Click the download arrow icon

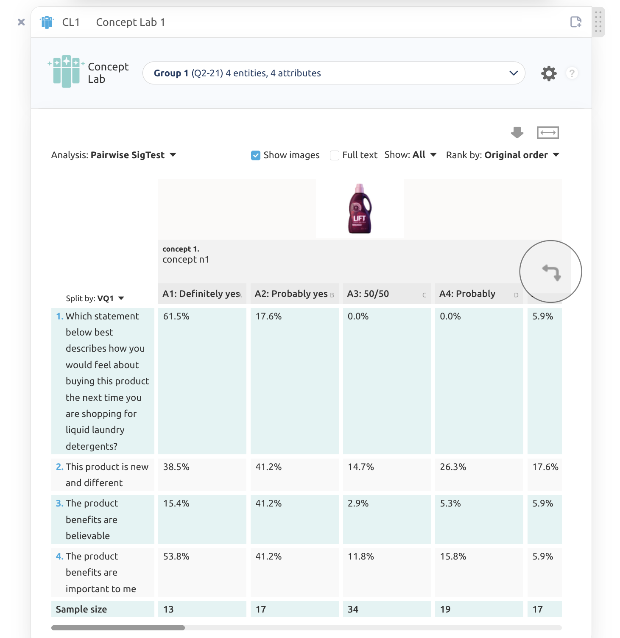[x=517, y=133]
